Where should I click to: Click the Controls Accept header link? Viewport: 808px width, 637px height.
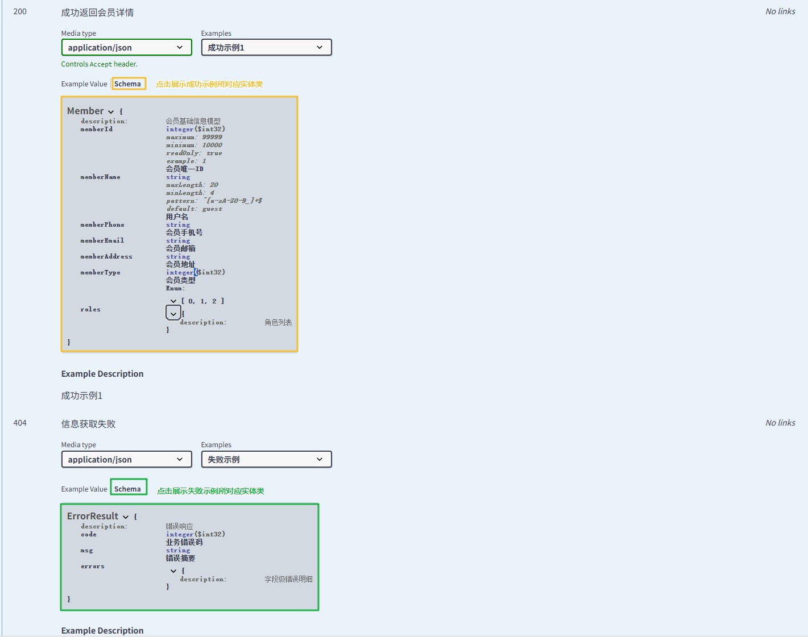click(x=99, y=64)
